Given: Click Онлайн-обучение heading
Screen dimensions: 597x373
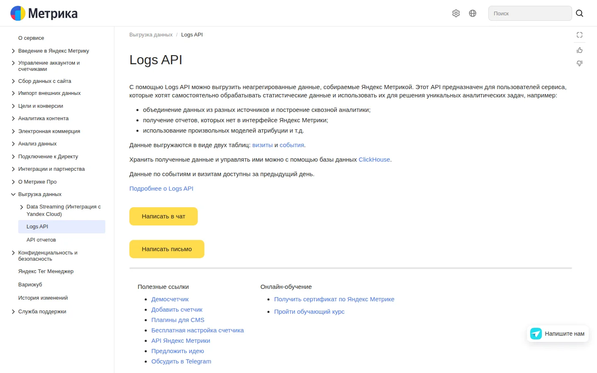Looking at the screenshot, I should pyautogui.click(x=286, y=287).
